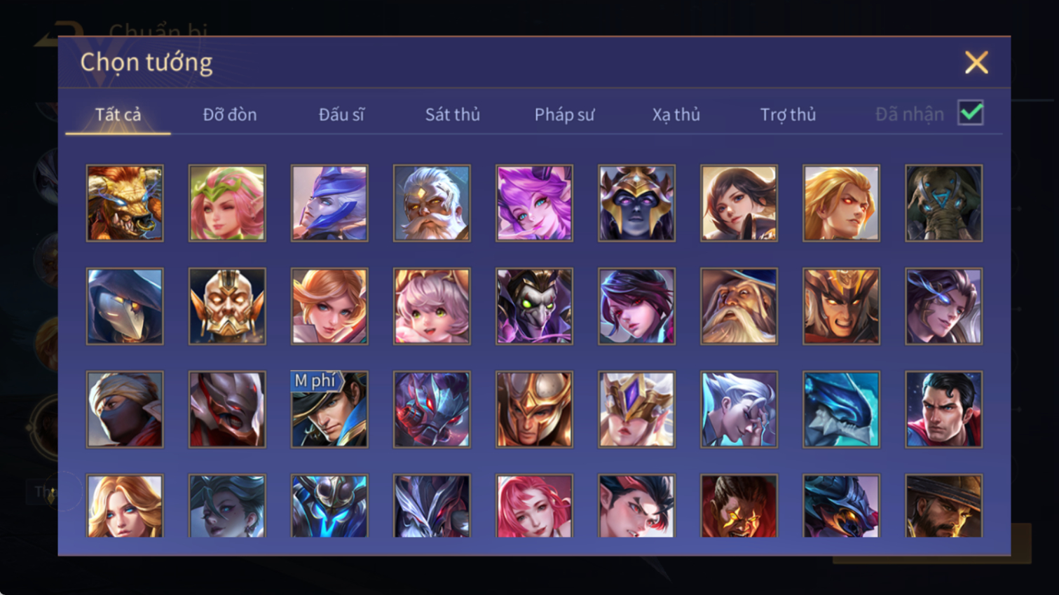1059x595 pixels.
Task: Select the wizard with blue pointed hat
Action: click(329, 203)
